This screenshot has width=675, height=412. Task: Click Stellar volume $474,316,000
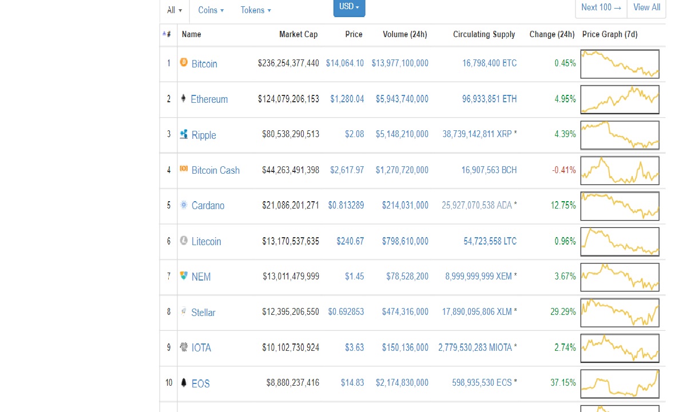[x=405, y=311]
